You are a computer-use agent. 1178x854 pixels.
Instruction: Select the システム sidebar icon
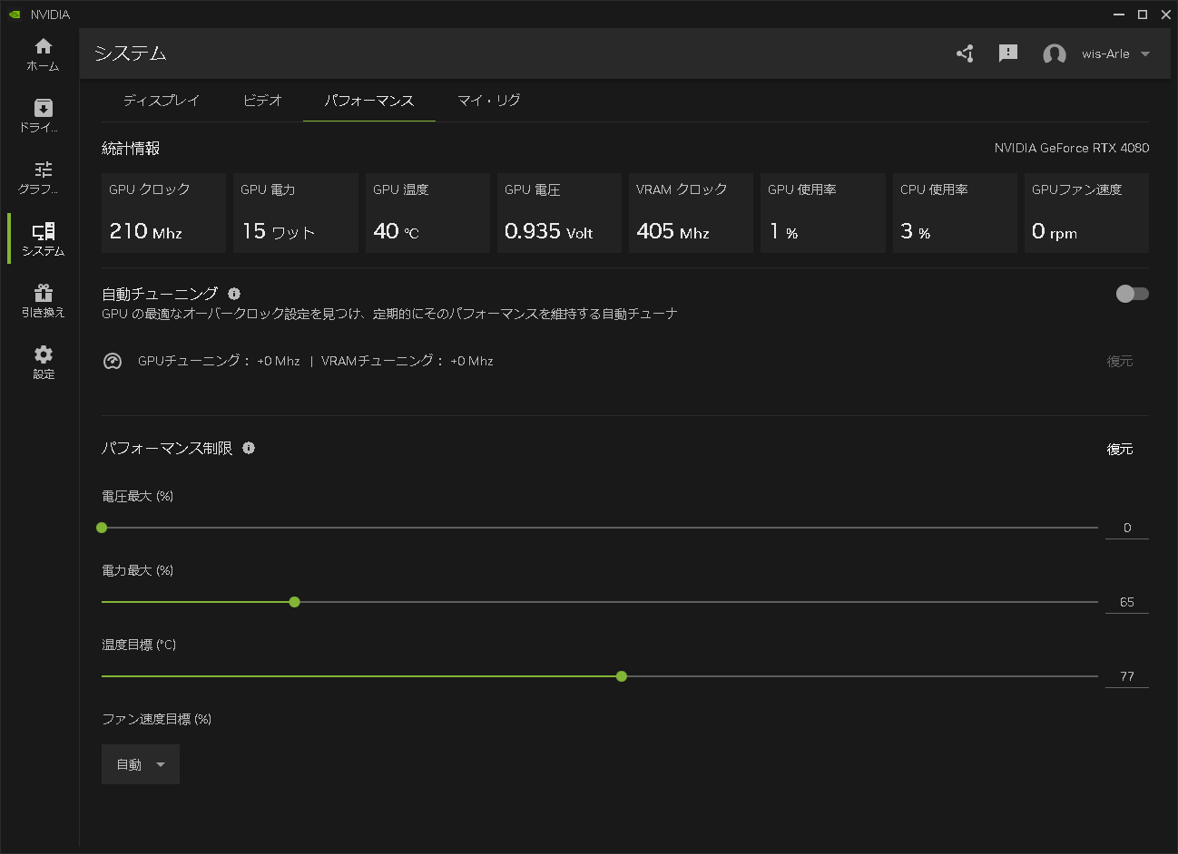click(42, 239)
